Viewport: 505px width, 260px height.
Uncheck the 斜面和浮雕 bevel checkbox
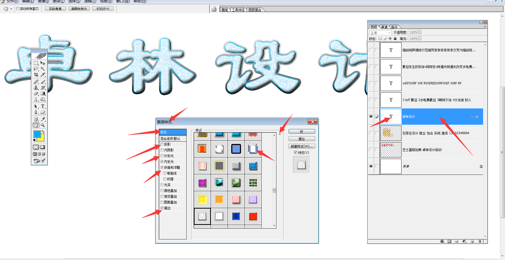pyautogui.click(x=162, y=167)
